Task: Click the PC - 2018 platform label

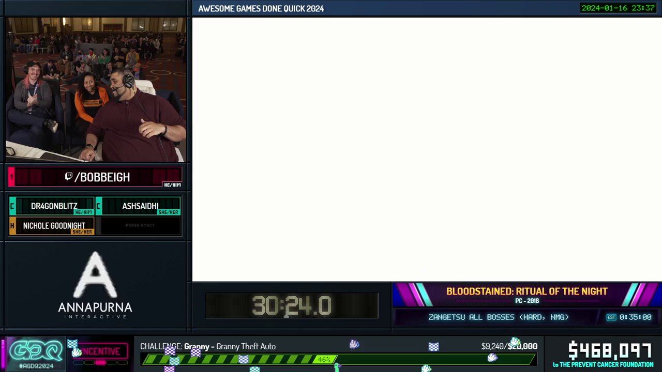Action: click(527, 301)
